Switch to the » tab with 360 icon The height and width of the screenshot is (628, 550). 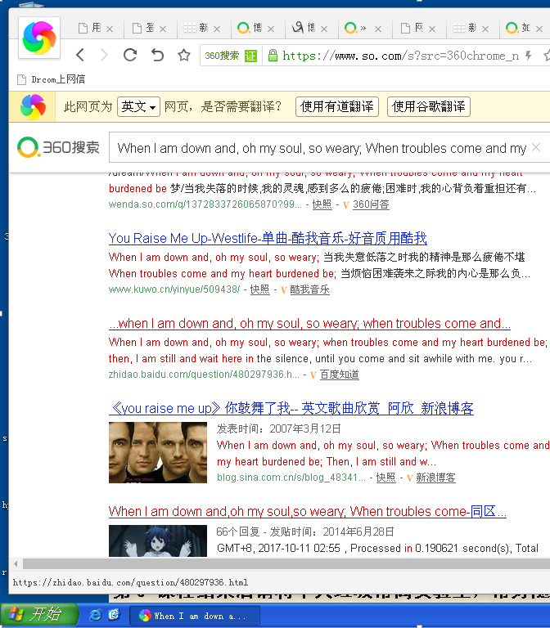pyautogui.click(x=355, y=28)
